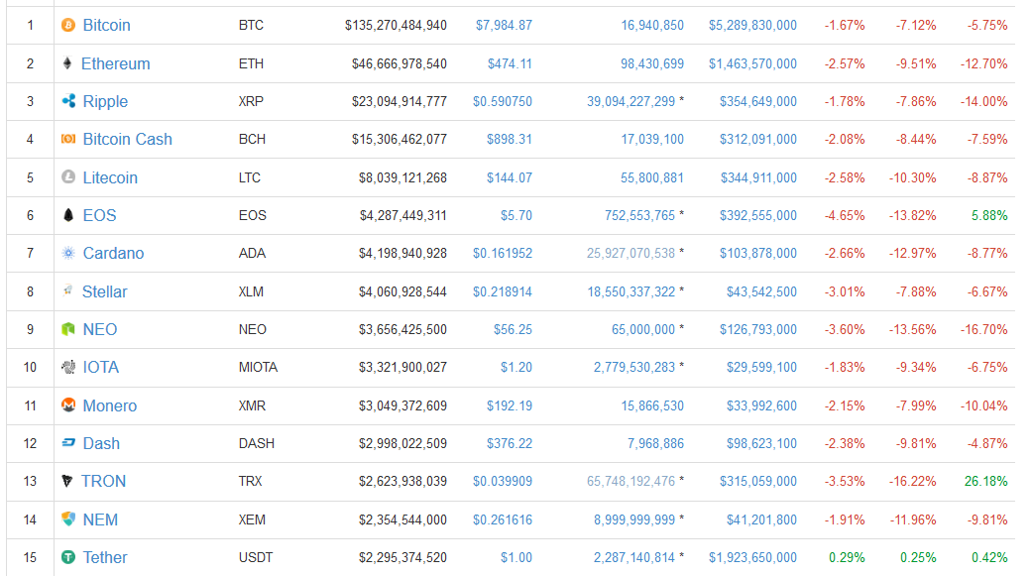Click the Litecoin logo icon
The height and width of the screenshot is (576, 1032).
(x=68, y=177)
